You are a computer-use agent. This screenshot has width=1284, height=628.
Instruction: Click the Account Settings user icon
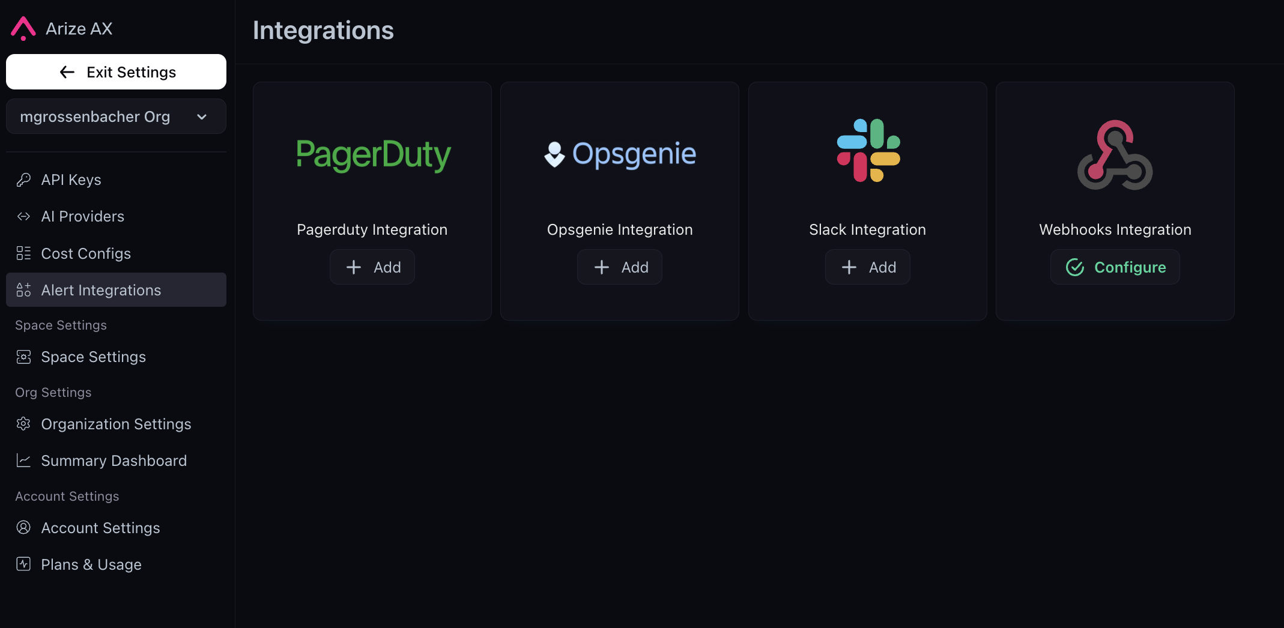(x=23, y=528)
